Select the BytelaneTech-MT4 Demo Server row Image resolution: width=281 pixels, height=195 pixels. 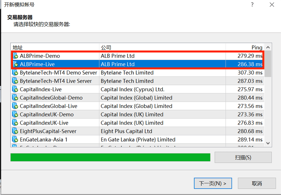[x=137, y=73]
